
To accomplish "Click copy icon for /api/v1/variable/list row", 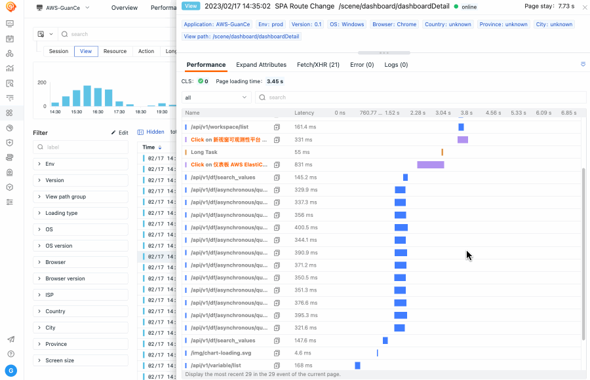I will point(277,366).
